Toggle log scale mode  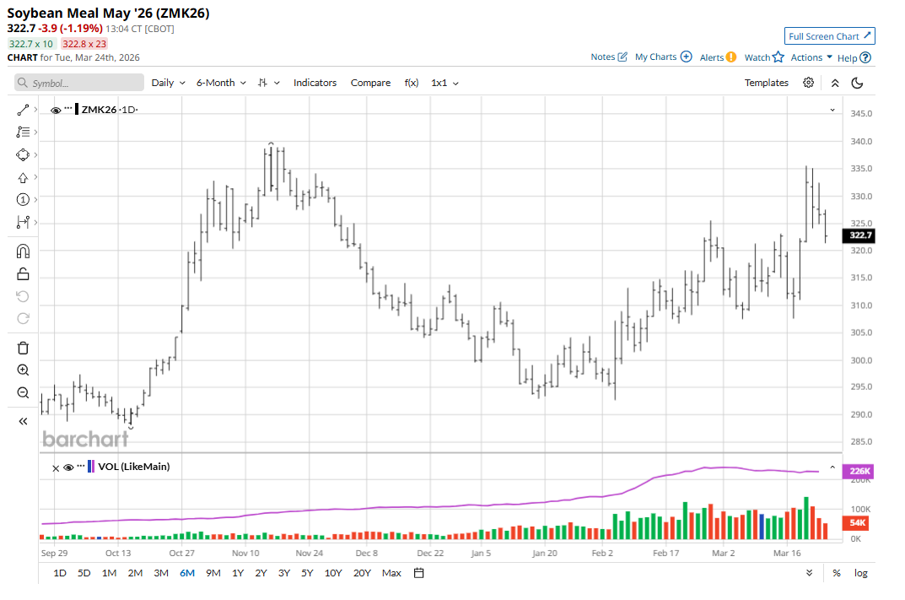861,574
